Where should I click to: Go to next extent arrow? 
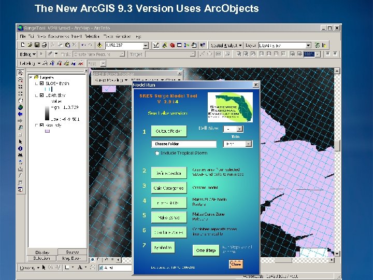(x=20, y=121)
